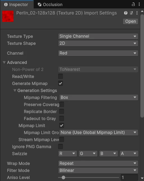Click the Open button
144x181 pixels.
[131, 21]
